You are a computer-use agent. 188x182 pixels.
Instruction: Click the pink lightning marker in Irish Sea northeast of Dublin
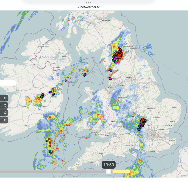pos(66,81)
